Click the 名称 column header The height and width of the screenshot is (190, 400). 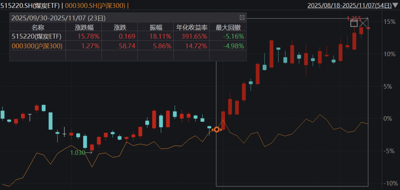(37, 27)
